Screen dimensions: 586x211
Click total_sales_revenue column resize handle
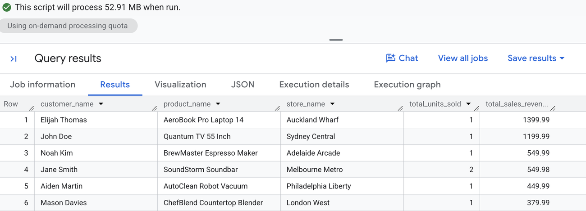point(553,108)
